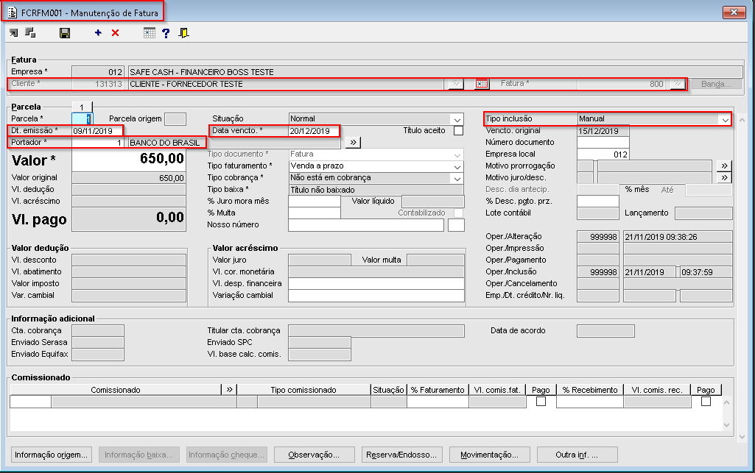Toggle Pago checkbox under Vl. comis. rec.

[706, 402]
